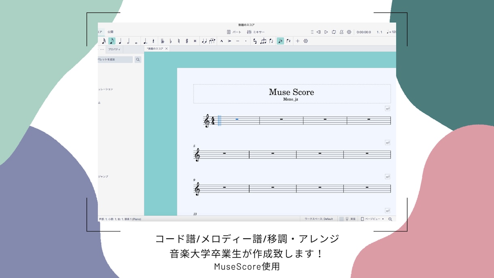Select the half note duration
The image size is (494, 278).
tap(128, 41)
